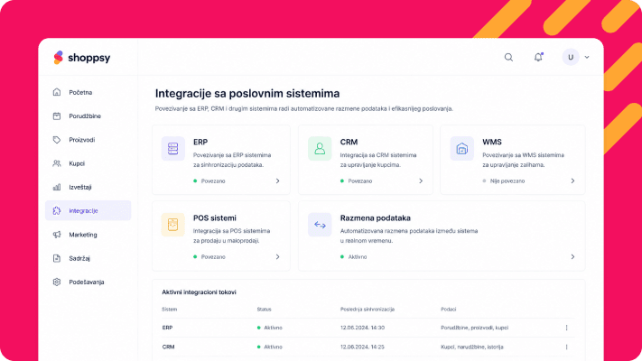
Task: Click the Proizvodi tag icon
Action: [57, 140]
